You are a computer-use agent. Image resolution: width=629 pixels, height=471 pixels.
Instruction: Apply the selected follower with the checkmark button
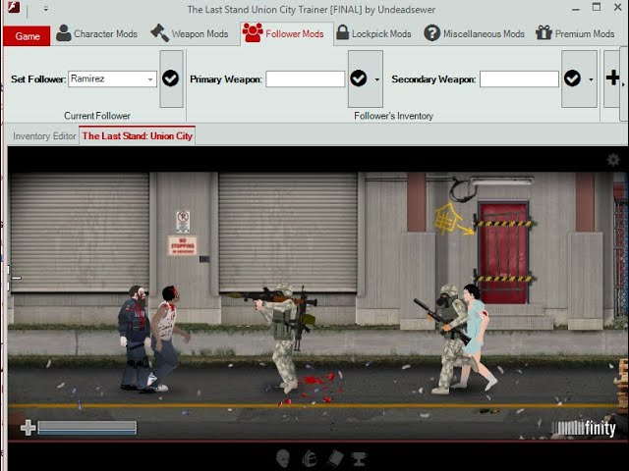click(x=171, y=78)
